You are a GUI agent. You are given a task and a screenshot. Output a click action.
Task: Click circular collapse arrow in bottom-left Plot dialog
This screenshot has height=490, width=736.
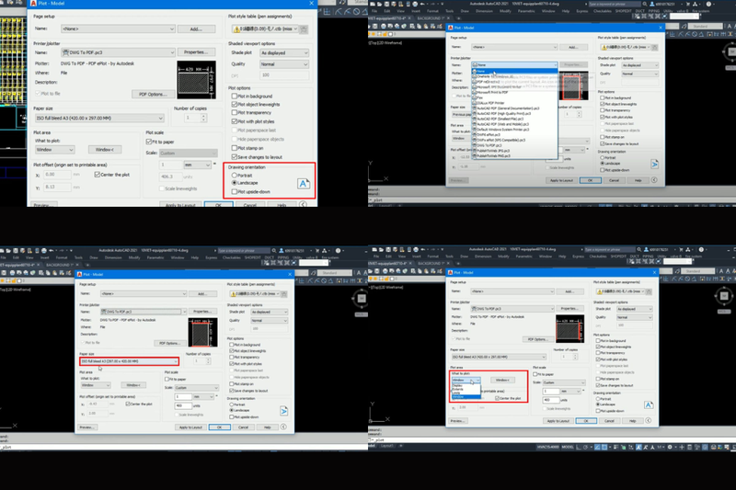point(283,427)
